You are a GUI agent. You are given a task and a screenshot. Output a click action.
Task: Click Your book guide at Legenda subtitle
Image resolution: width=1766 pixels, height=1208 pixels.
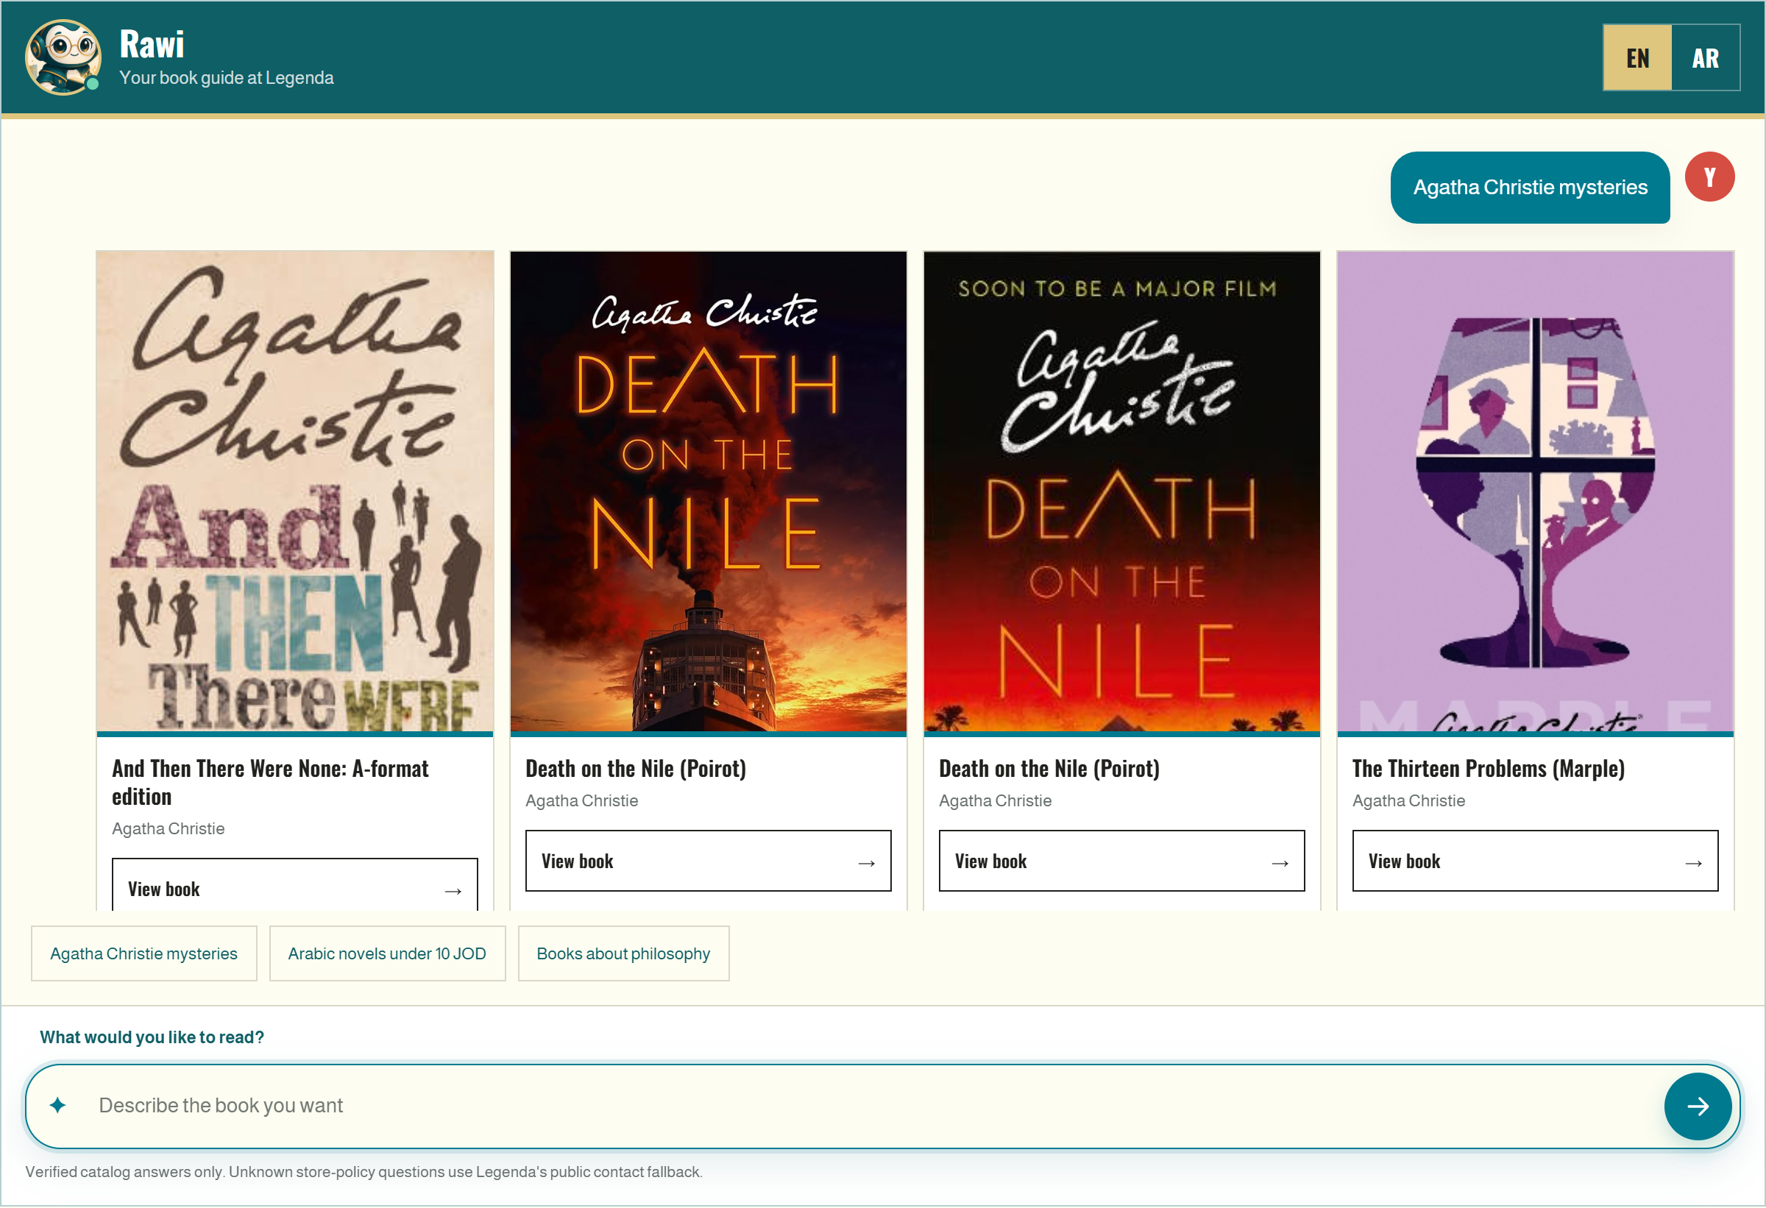coord(227,78)
